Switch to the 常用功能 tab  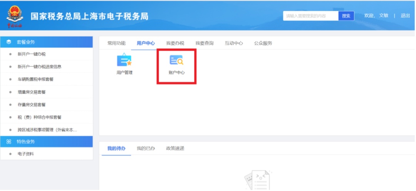pos(116,43)
